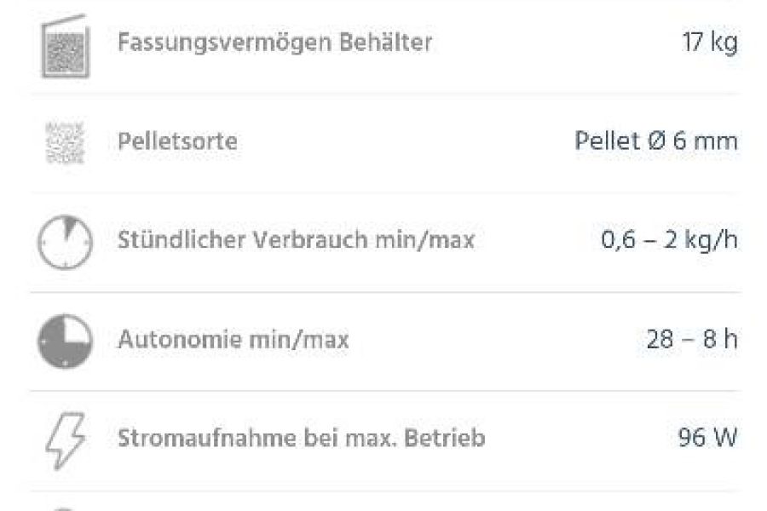The height and width of the screenshot is (511, 767).
Task: Click the Fassungsvermögen Behälter hopper icon
Action: pos(63,47)
